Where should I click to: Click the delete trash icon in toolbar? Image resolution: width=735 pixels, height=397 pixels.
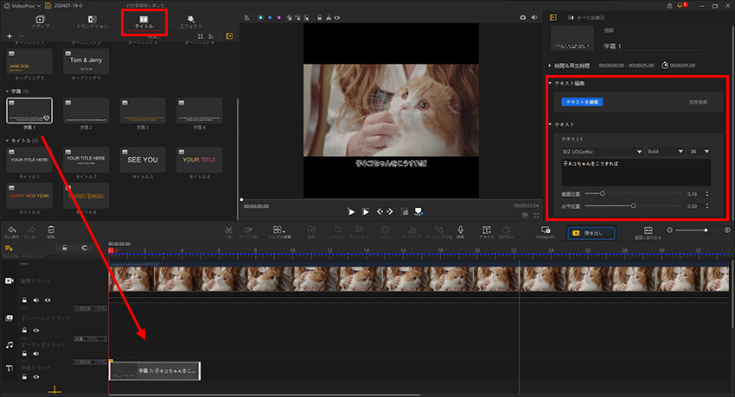pyautogui.click(x=50, y=231)
